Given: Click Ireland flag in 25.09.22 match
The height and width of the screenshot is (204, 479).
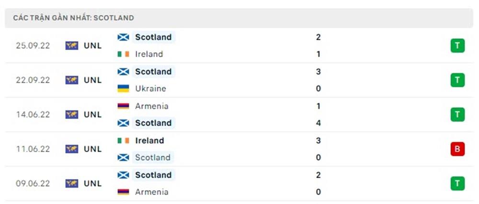Looking at the screenshot, I should coord(123,54).
